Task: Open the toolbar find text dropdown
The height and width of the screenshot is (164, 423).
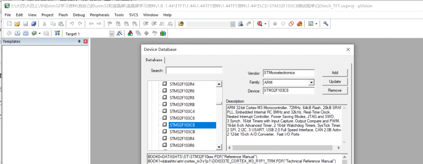Action: tap(233, 24)
